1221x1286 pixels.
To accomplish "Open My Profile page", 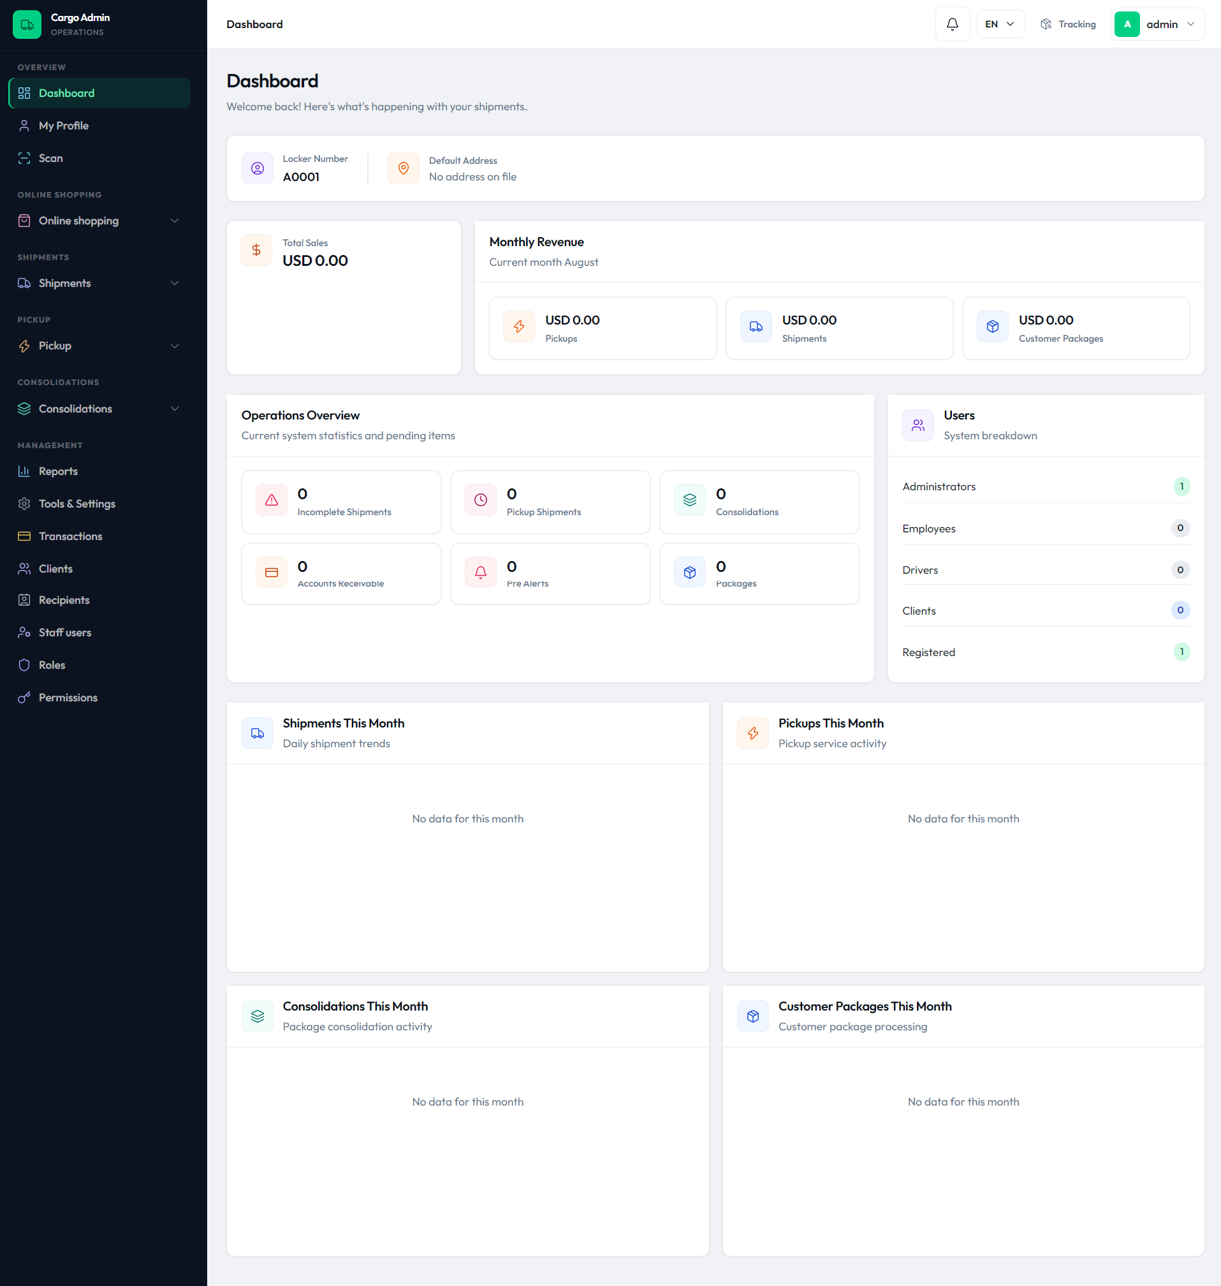I will click(99, 126).
